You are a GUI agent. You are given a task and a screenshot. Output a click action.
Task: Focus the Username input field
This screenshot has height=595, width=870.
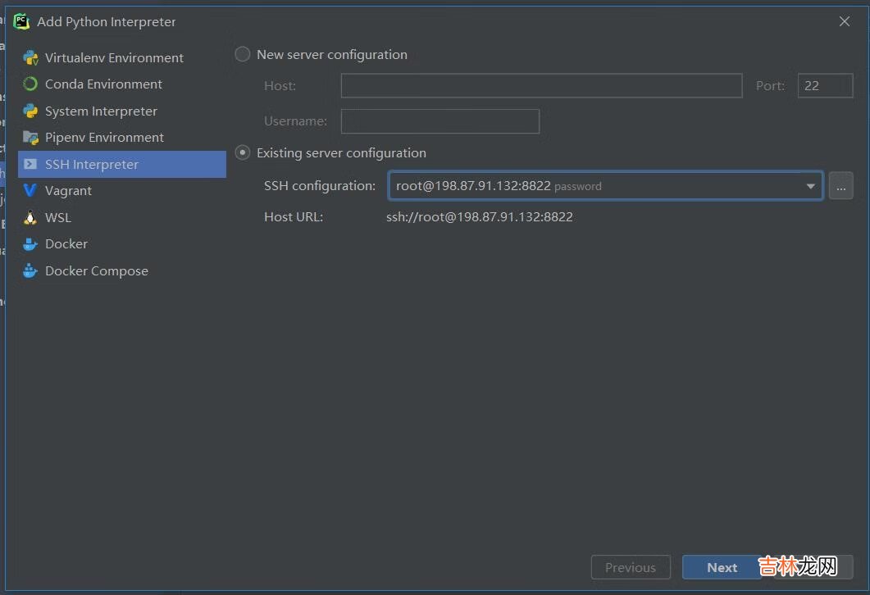(440, 120)
